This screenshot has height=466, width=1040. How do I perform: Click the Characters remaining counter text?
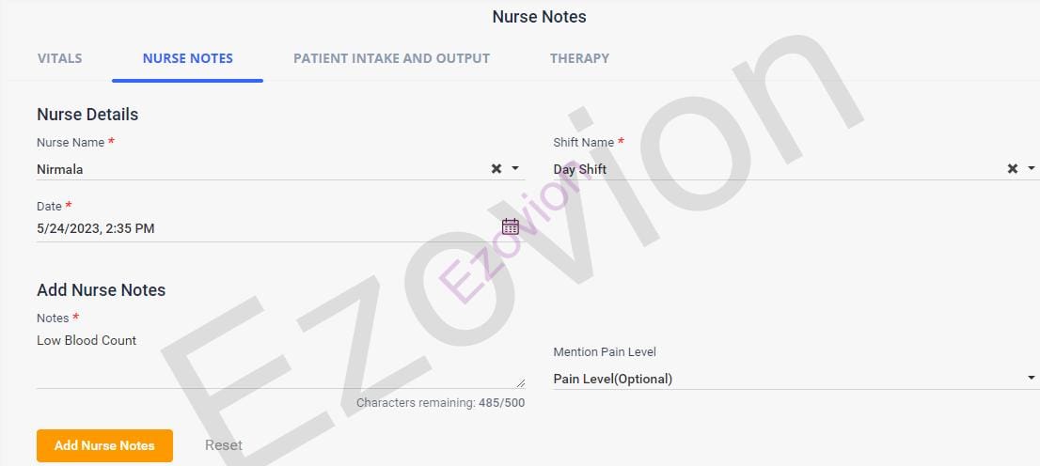click(x=440, y=403)
